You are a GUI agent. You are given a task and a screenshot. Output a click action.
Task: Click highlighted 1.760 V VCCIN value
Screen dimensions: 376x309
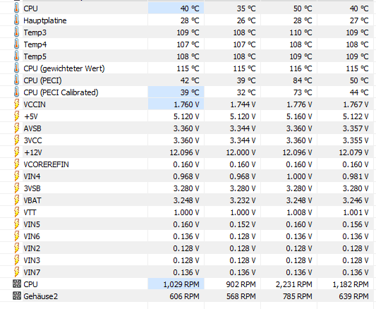(186, 104)
